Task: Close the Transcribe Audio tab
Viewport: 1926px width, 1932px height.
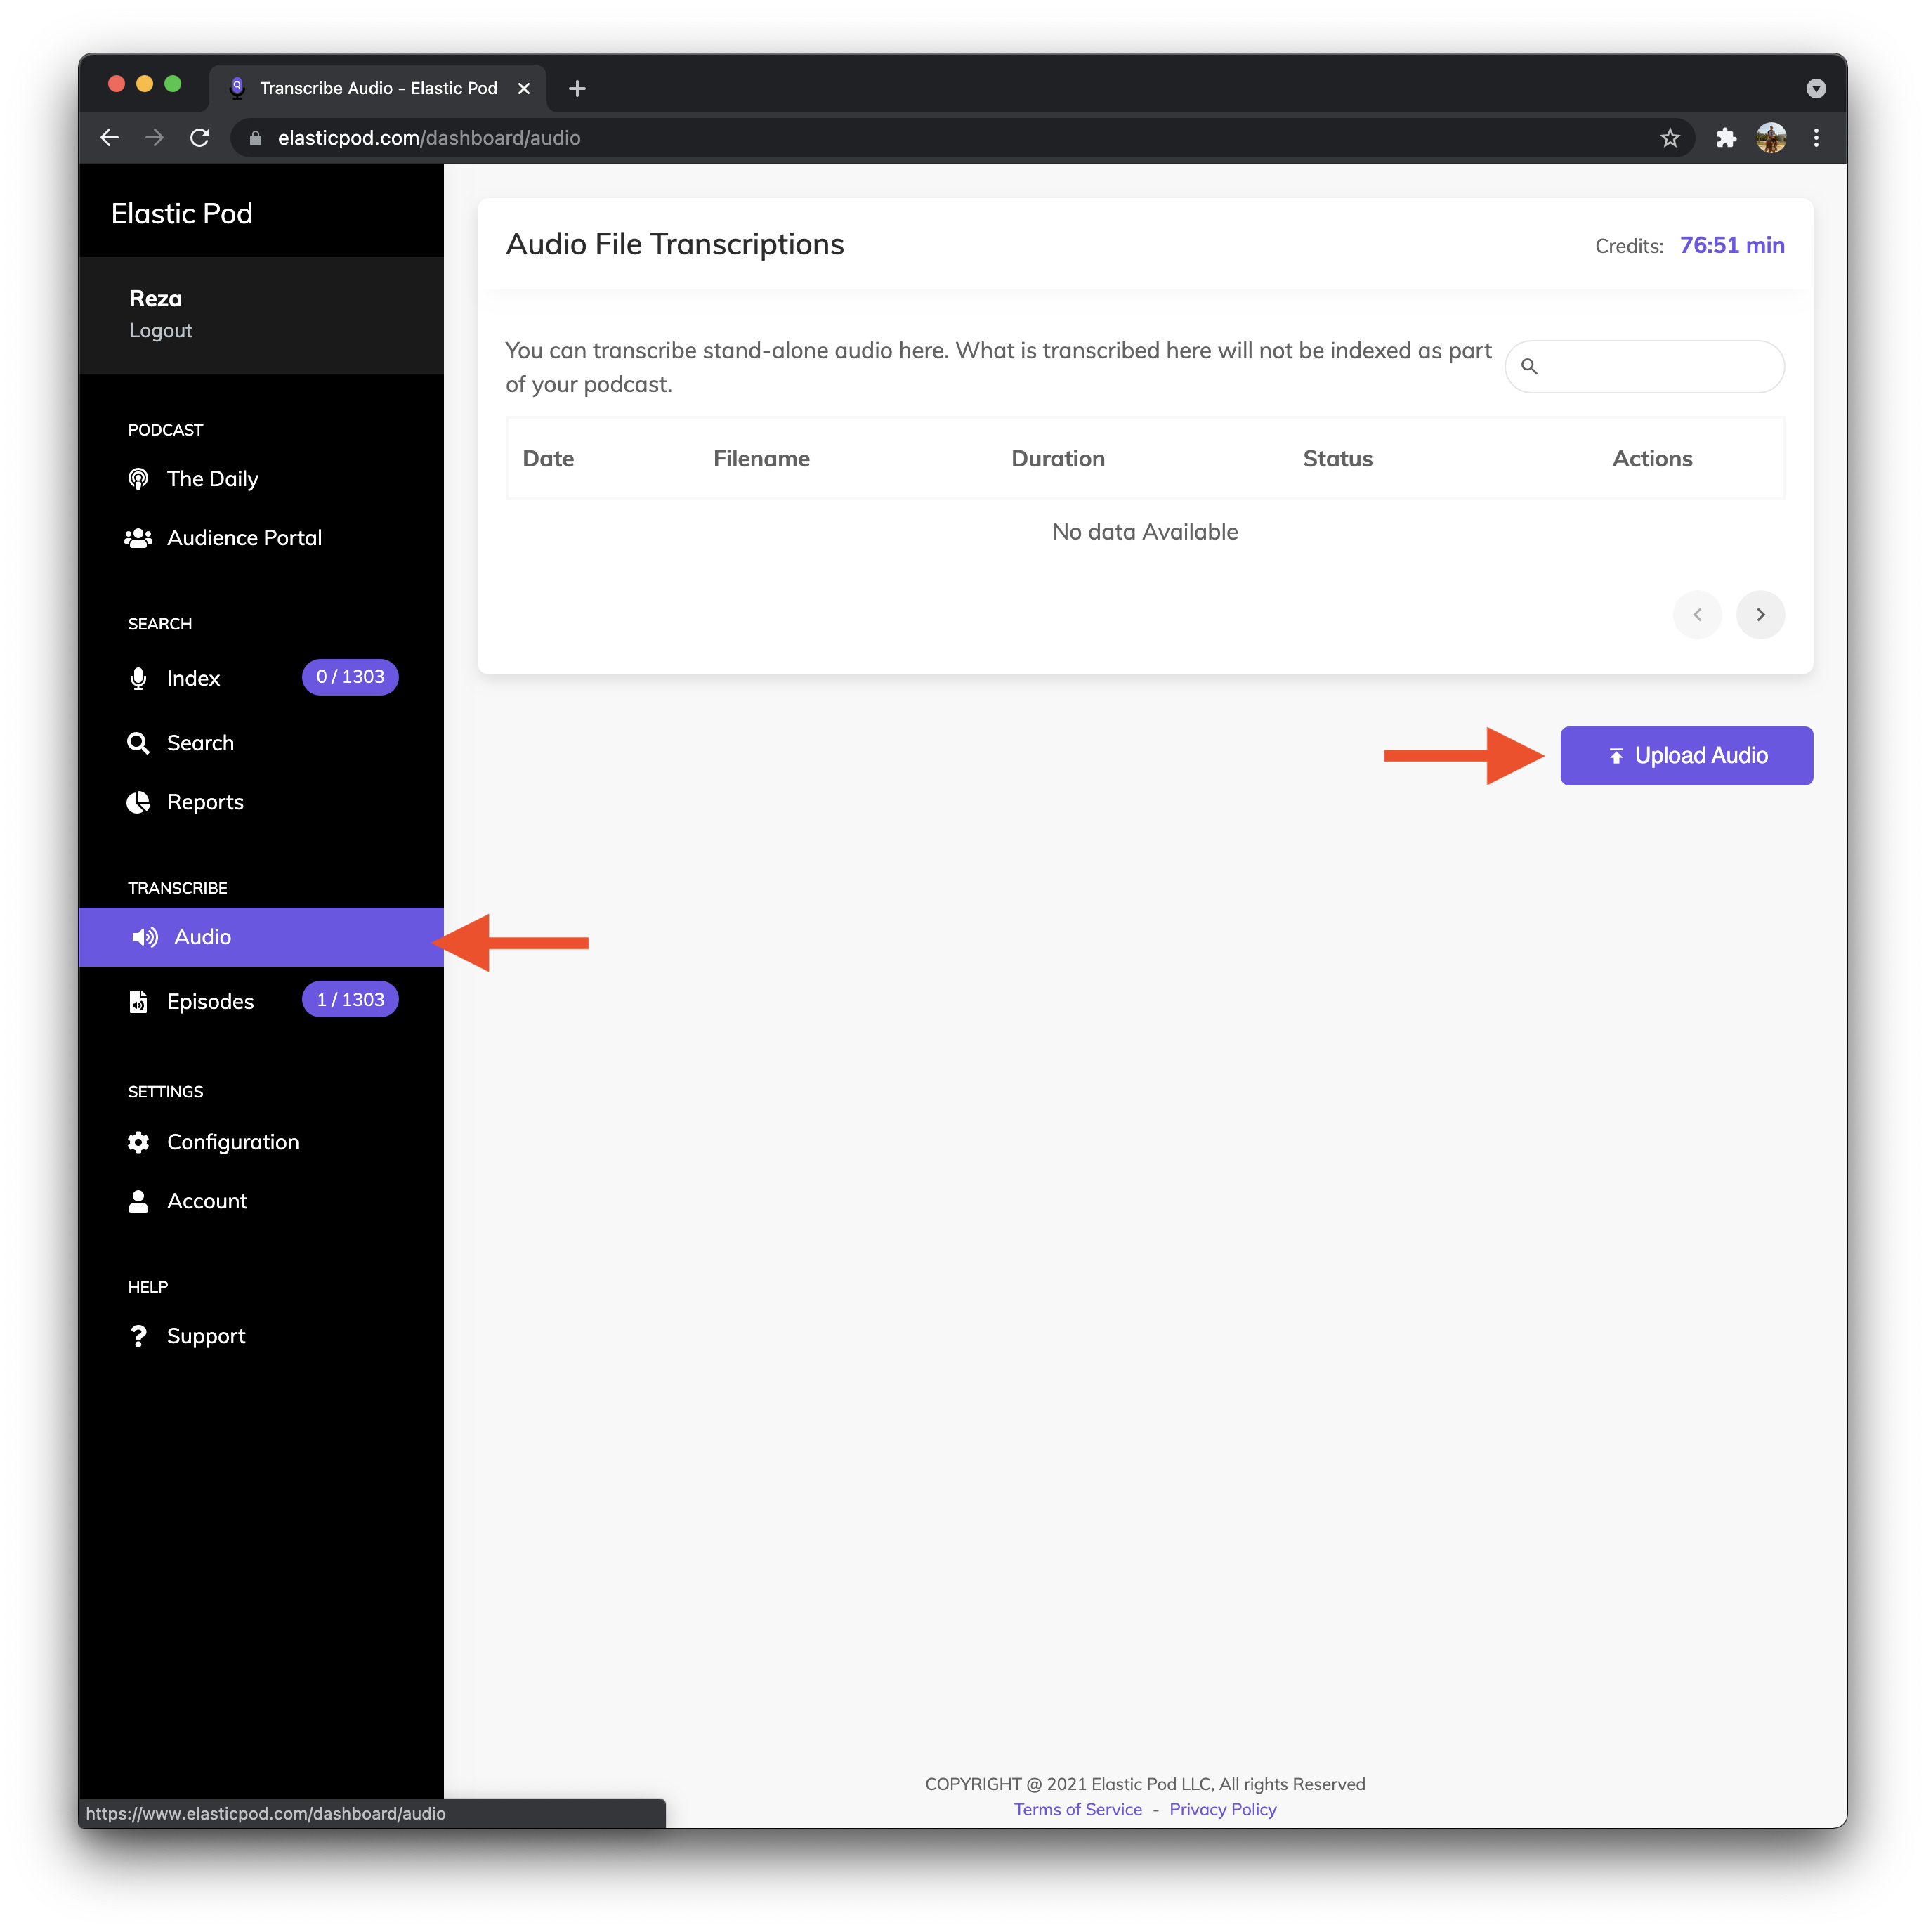Action: [524, 88]
